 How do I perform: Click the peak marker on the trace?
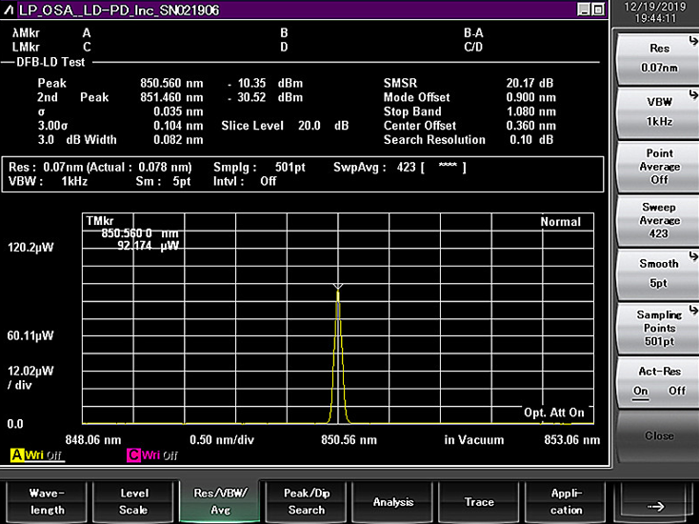pyautogui.click(x=337, y=286)
